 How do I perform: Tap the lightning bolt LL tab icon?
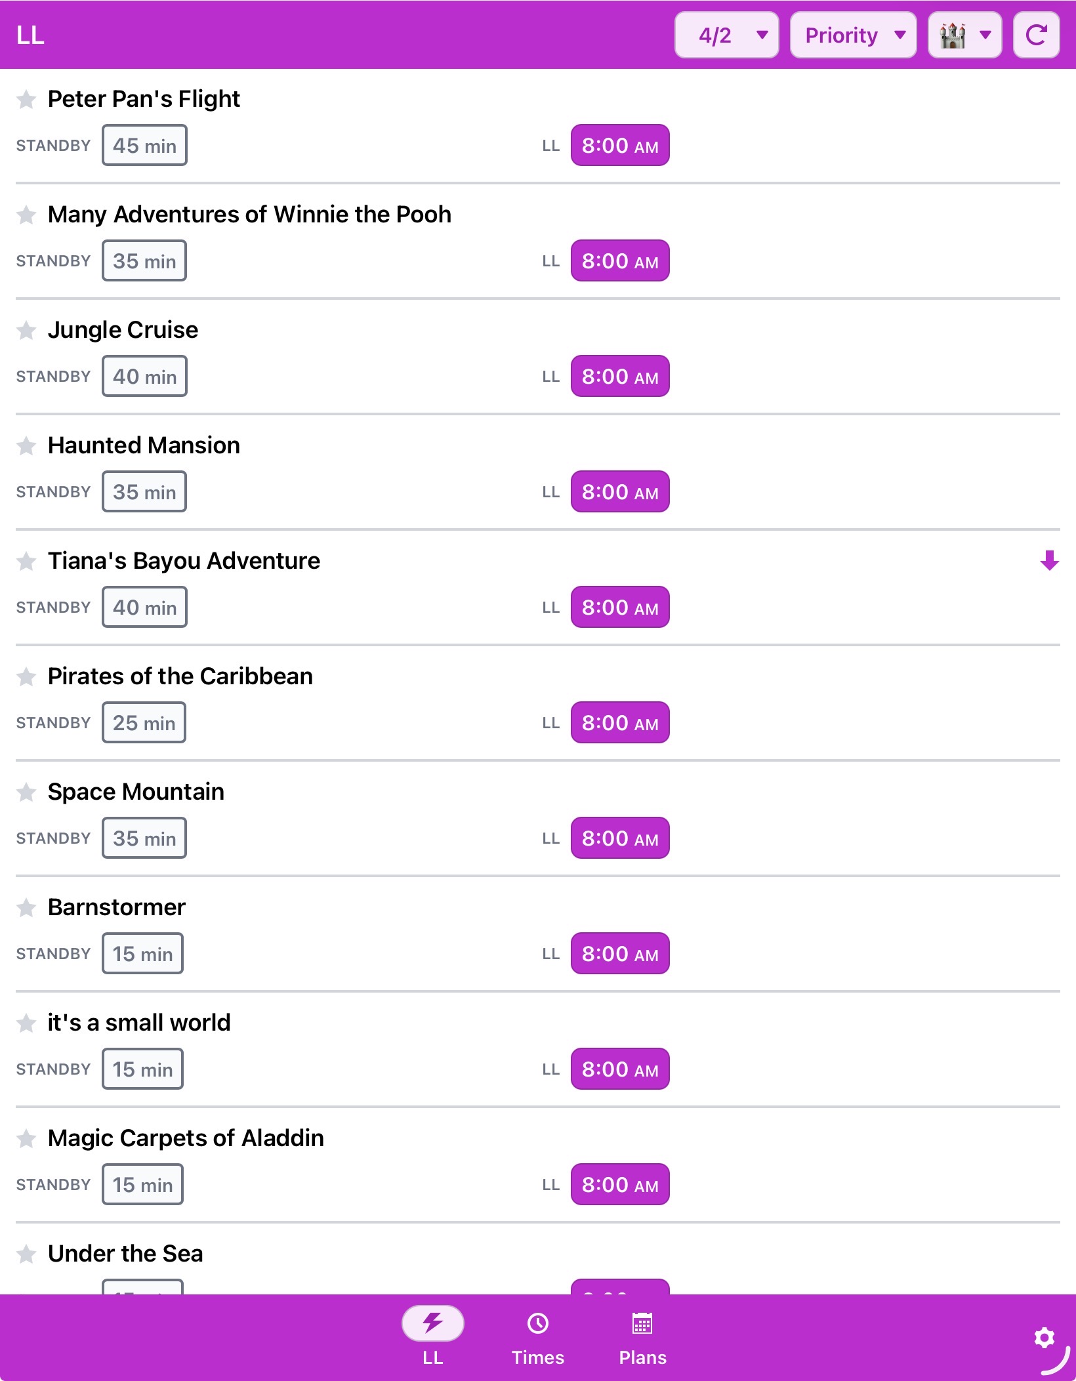point(432,1323)
